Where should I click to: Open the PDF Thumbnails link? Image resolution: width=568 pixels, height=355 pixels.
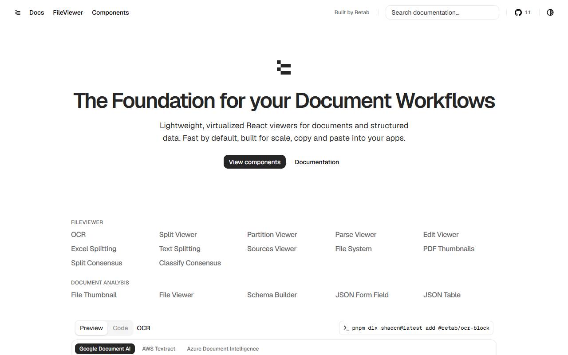tap(449, 248)
